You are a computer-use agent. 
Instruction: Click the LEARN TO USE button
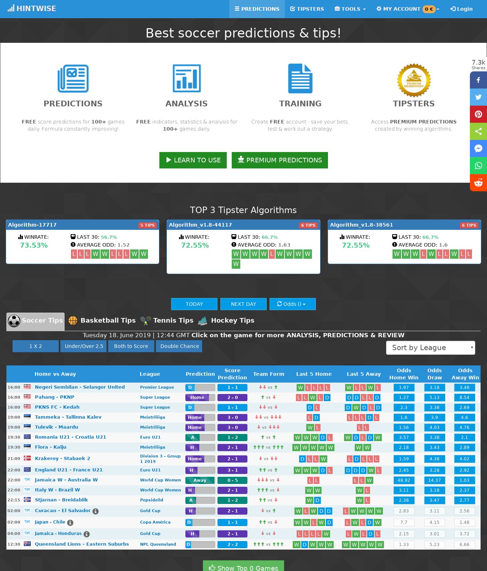click(193, 160)
